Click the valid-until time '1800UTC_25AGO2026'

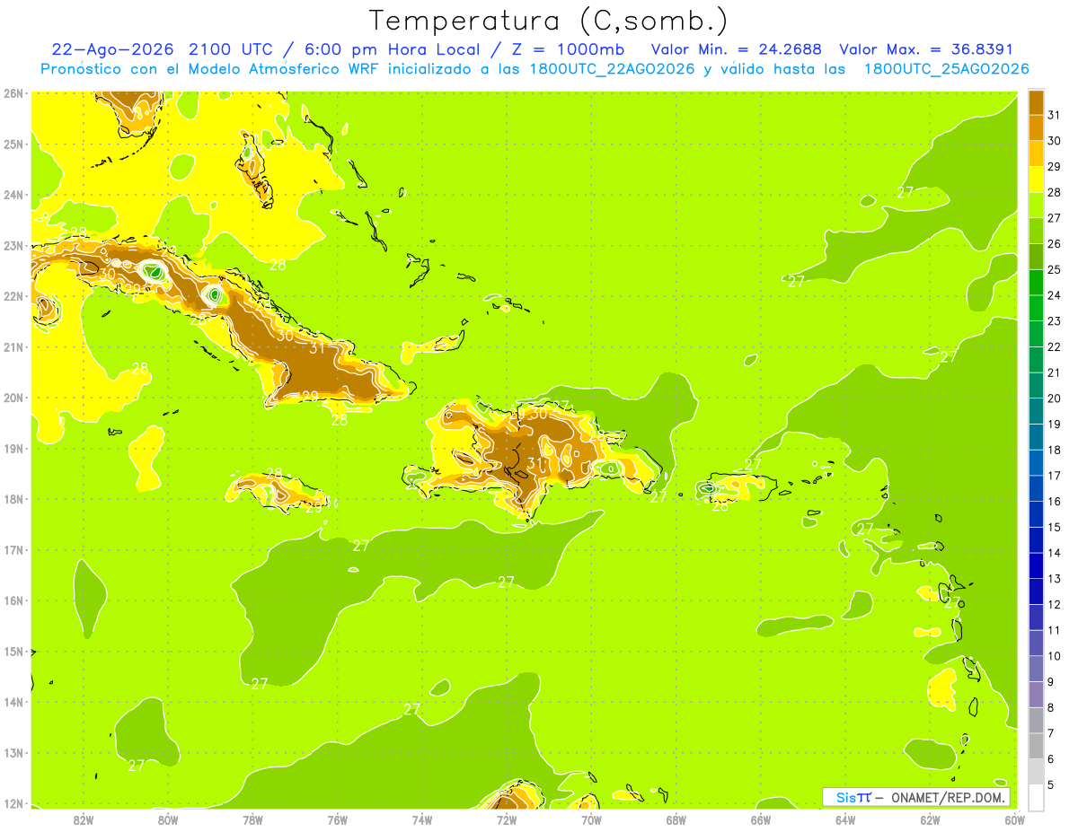pos(946,69)
